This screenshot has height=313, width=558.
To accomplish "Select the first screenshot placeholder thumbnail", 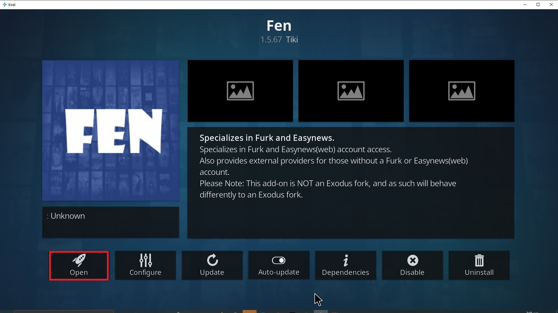I will (240, 91).
